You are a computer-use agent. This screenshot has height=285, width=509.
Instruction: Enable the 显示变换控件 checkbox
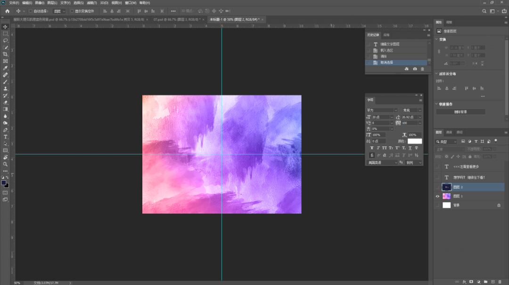[72, 11]
